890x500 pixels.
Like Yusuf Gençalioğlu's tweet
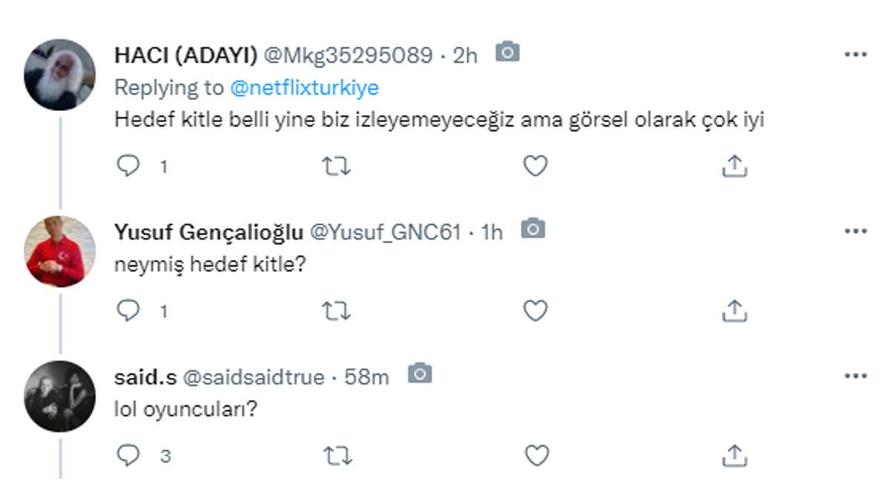(535, 311)
